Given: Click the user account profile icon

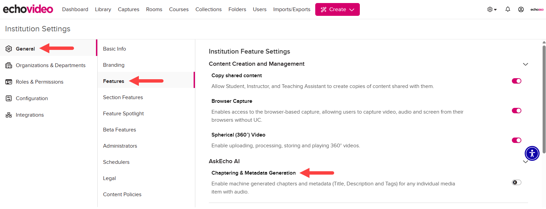Looking at the screenshot, I should click(521, 9).
